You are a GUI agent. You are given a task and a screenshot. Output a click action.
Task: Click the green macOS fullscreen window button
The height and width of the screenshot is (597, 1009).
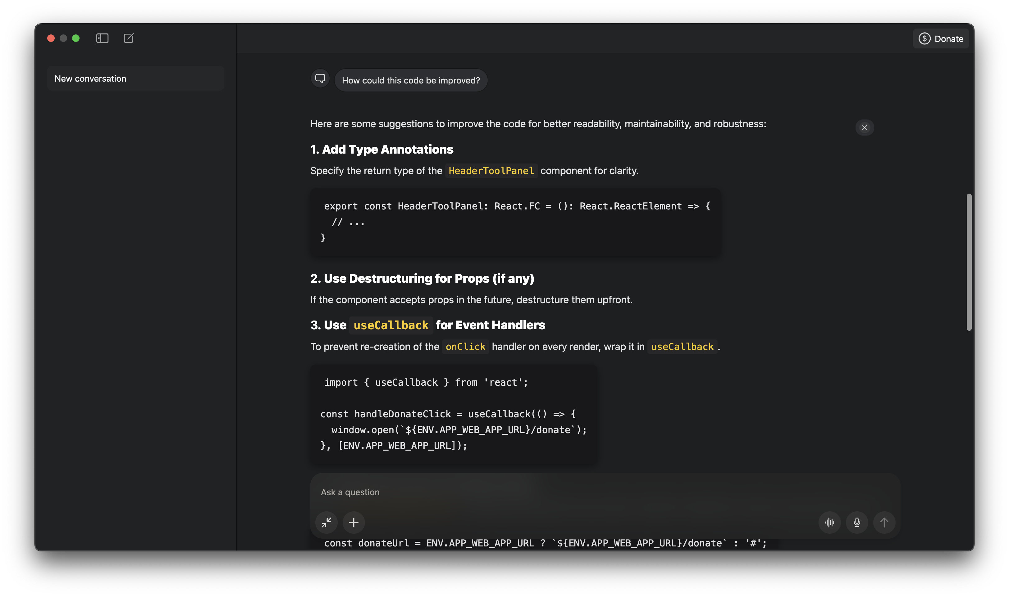(76, 38)
